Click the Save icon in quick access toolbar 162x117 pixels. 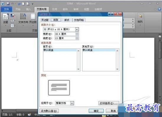(x=8, y=4)
